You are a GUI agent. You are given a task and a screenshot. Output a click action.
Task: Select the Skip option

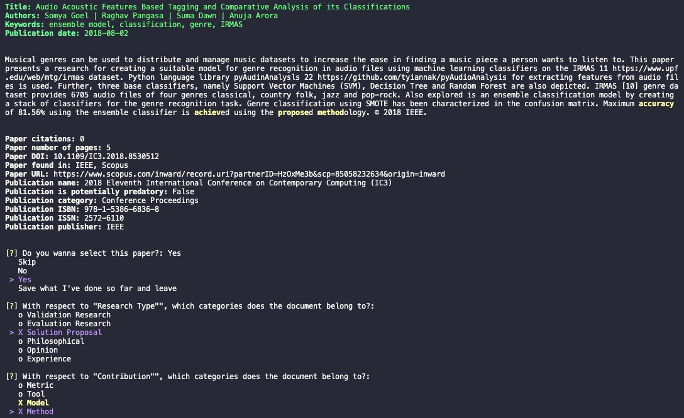[26, 261]
